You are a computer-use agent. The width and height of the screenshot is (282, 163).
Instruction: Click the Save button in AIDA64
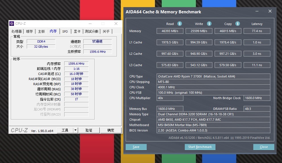click(x=136, y=147)
